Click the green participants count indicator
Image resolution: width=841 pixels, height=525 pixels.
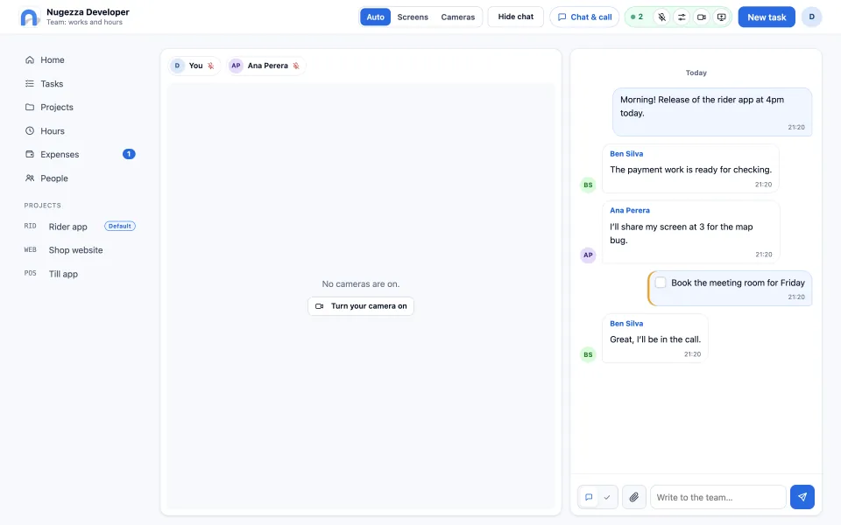[637, 17]
